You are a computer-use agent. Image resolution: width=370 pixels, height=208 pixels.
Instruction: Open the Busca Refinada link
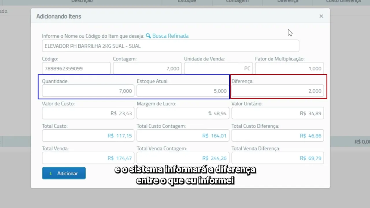point(170,36)
